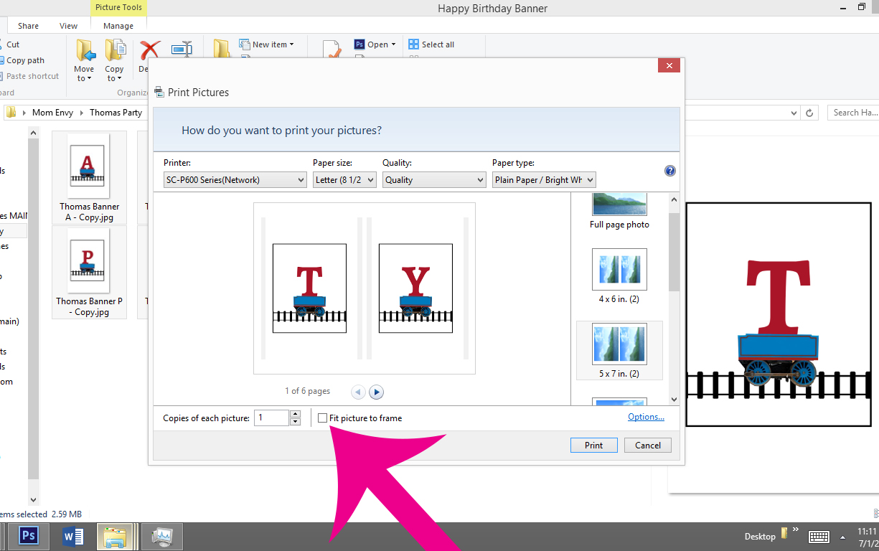Go to previous page with left arrow

358,392
